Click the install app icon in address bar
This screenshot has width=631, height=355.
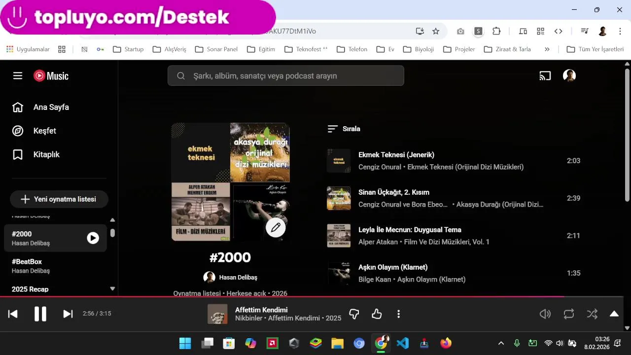point(420,31)
